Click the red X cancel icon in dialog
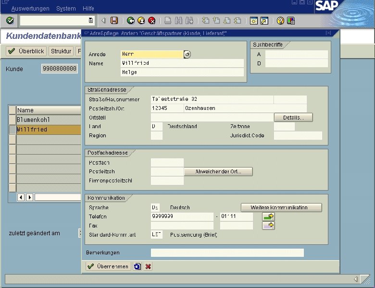The height and width of the screenshot is (288, 375). click(x=148, y=266)
